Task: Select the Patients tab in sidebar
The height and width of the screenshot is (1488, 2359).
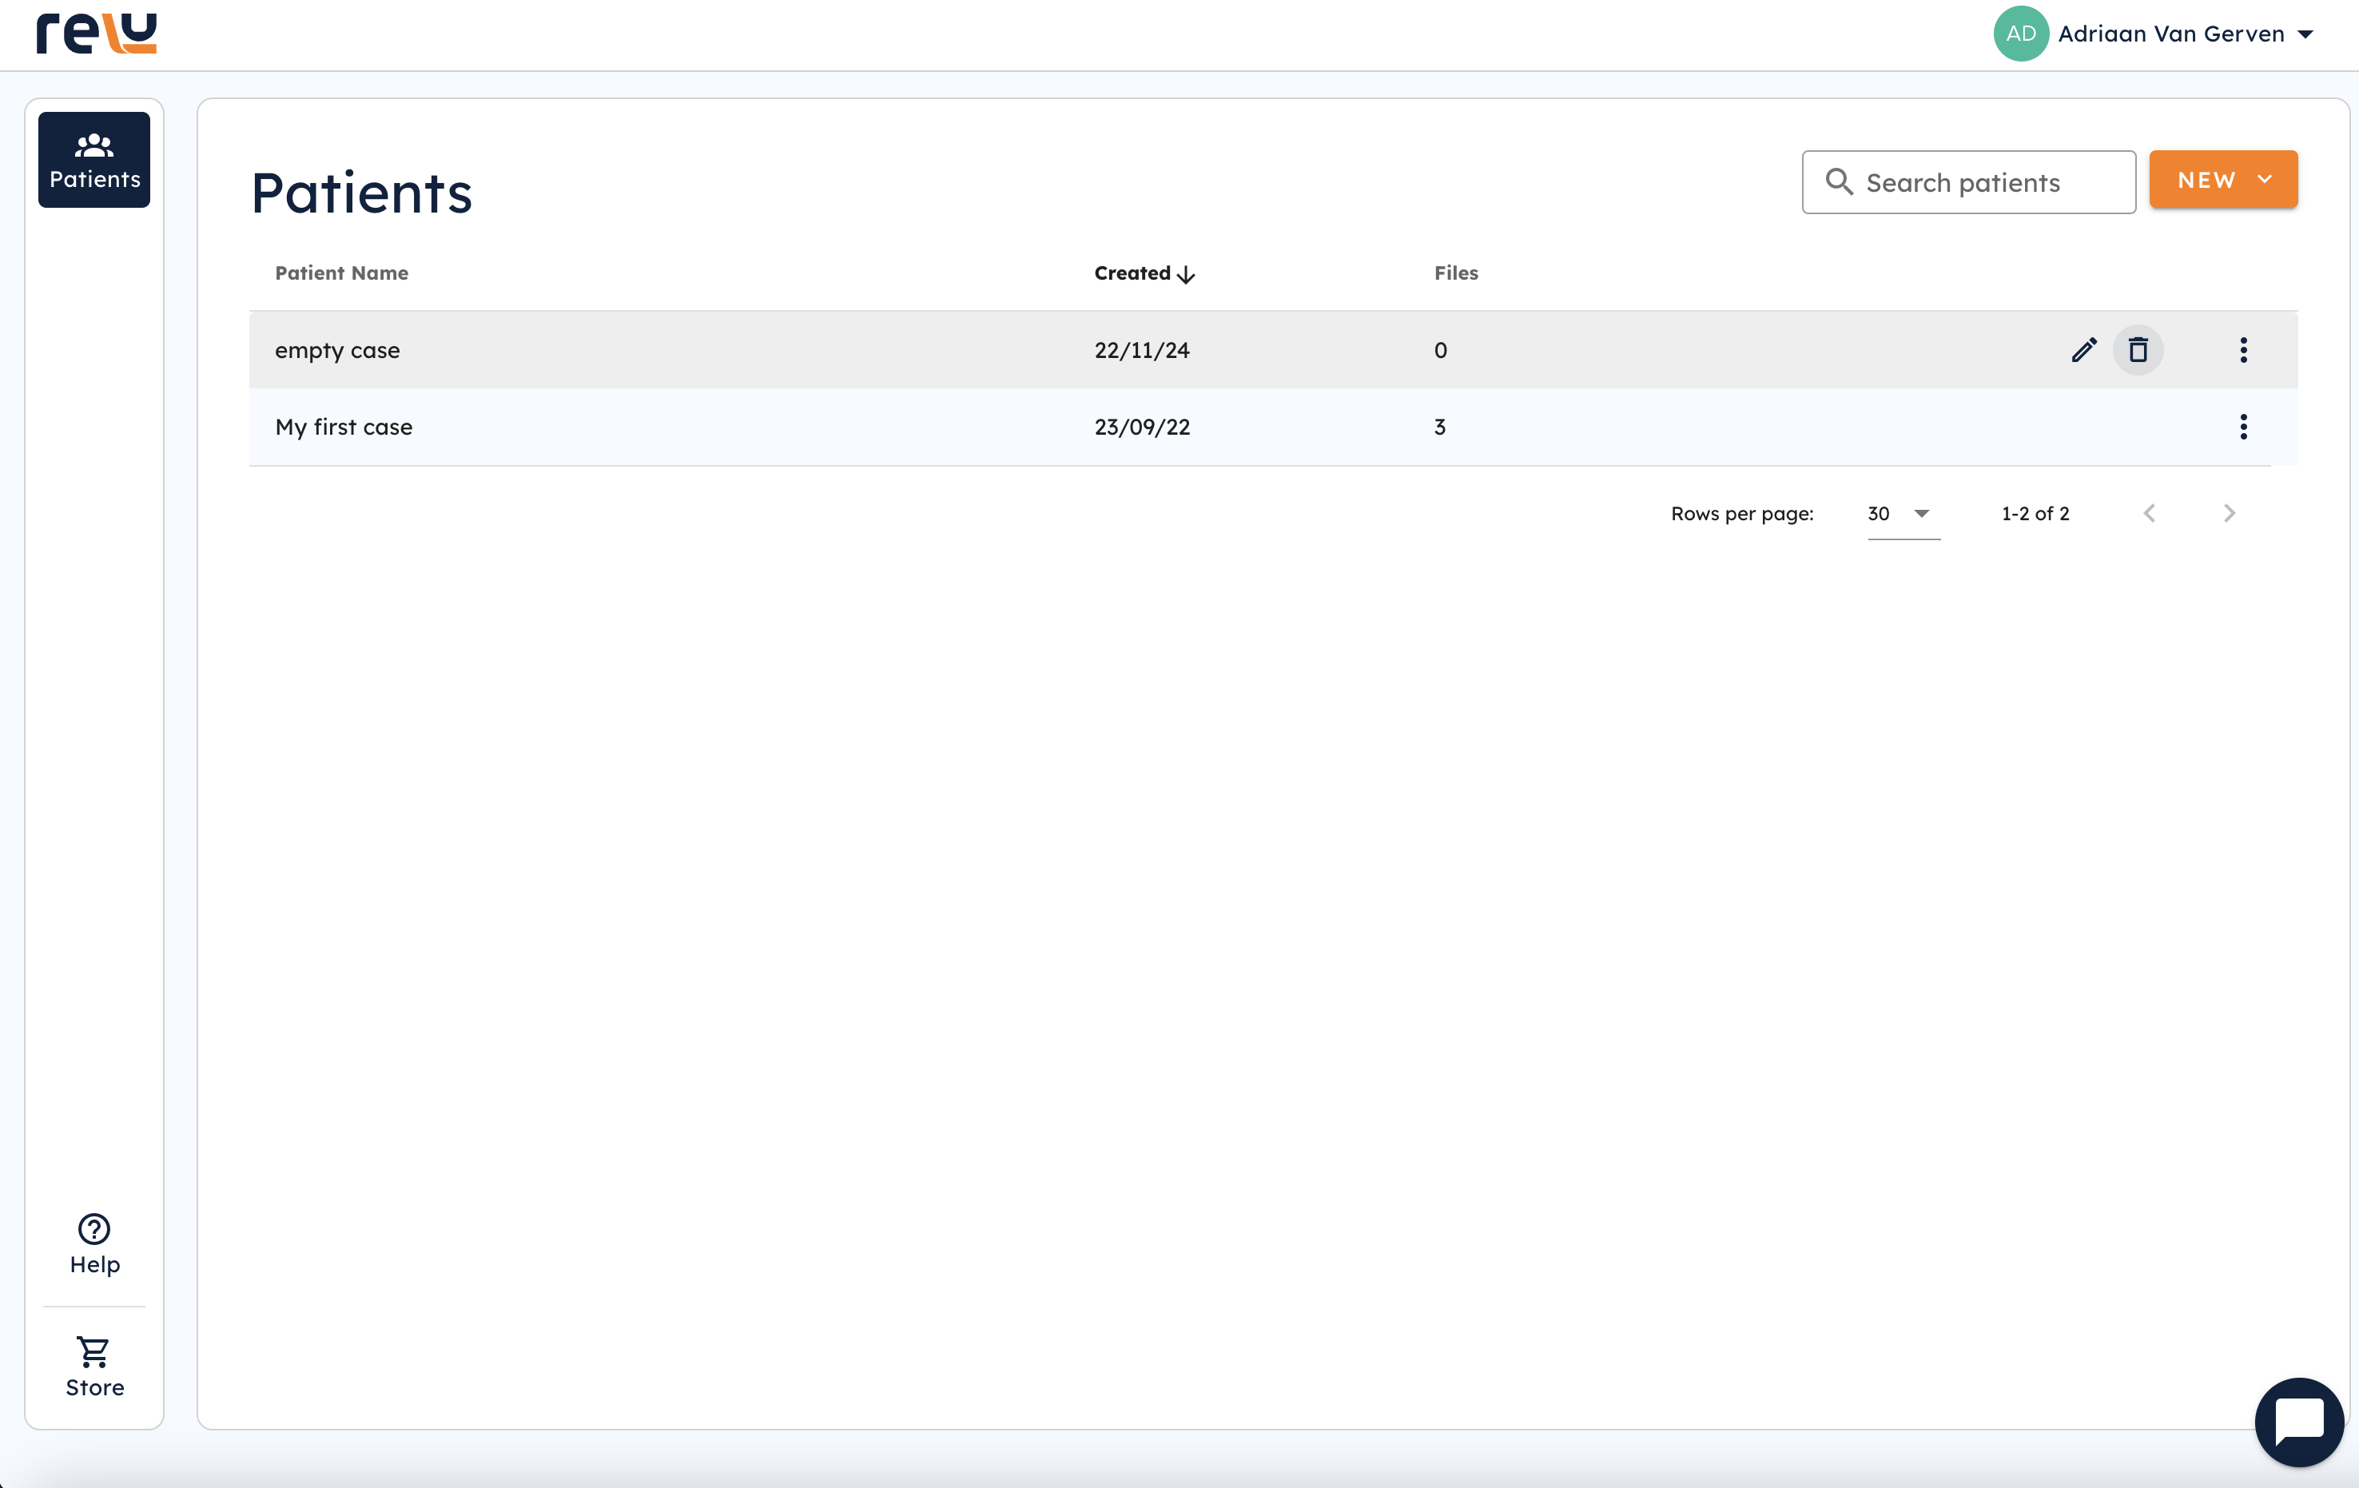Action: [94, 160]
